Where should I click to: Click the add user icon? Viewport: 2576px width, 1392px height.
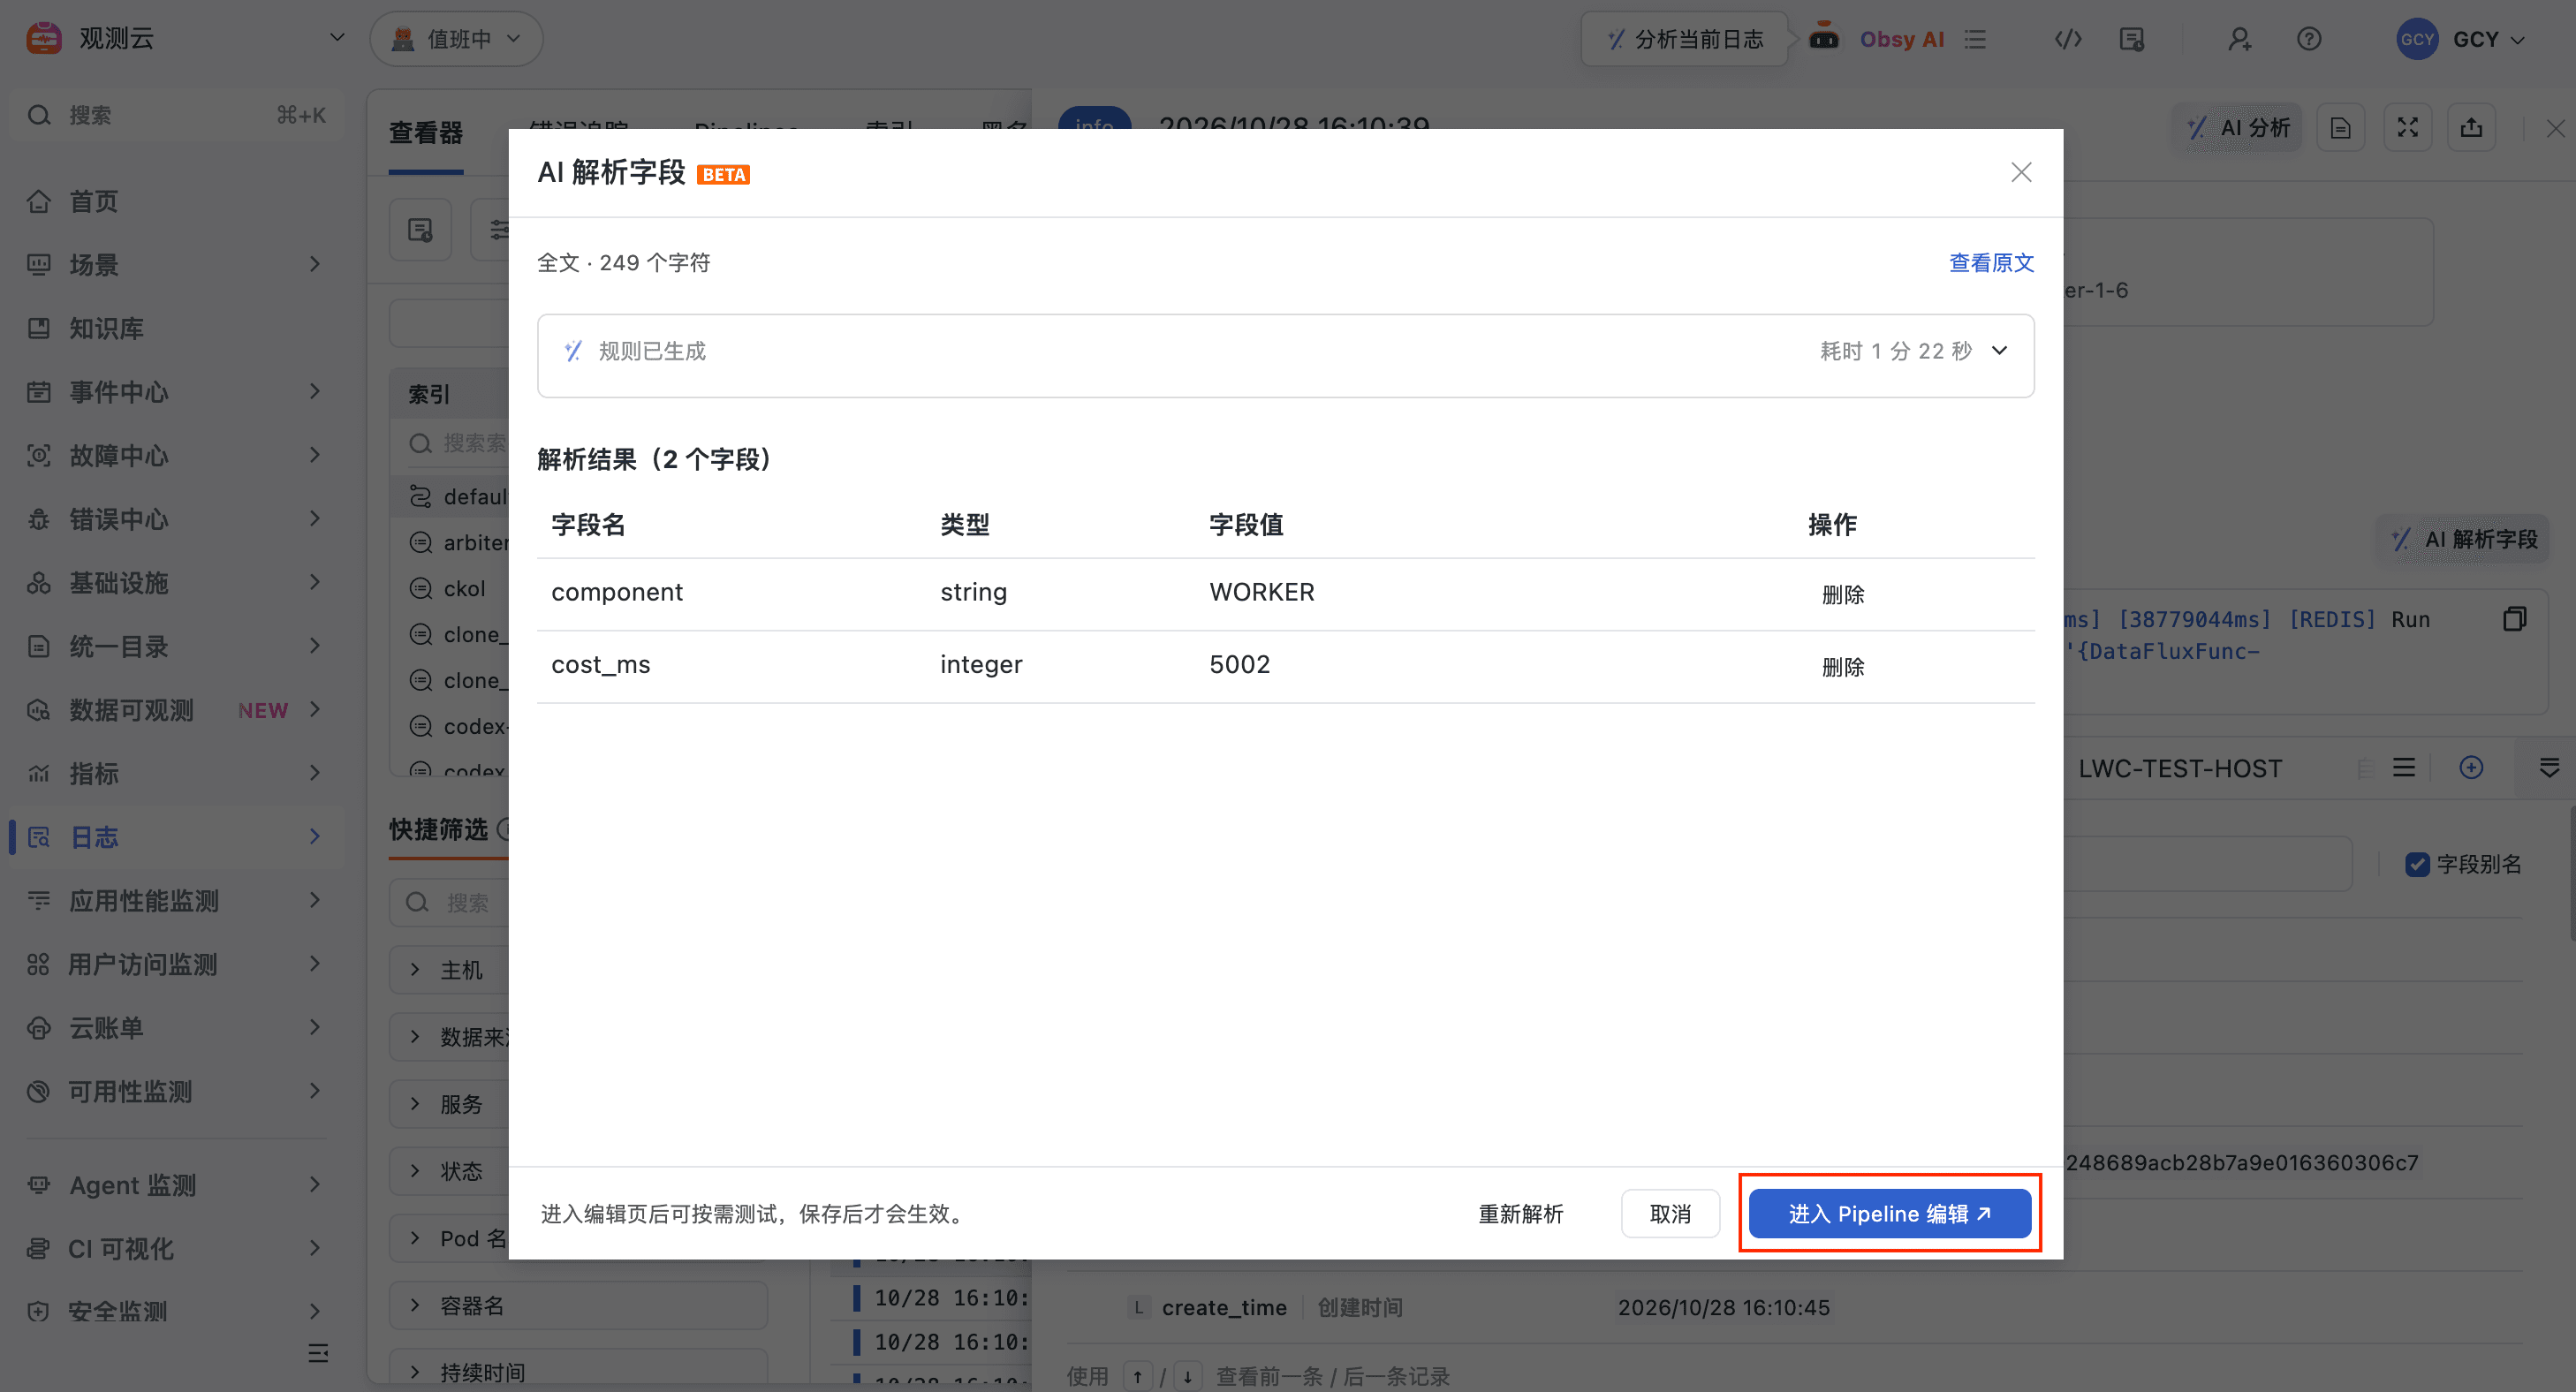point(2240,39)
